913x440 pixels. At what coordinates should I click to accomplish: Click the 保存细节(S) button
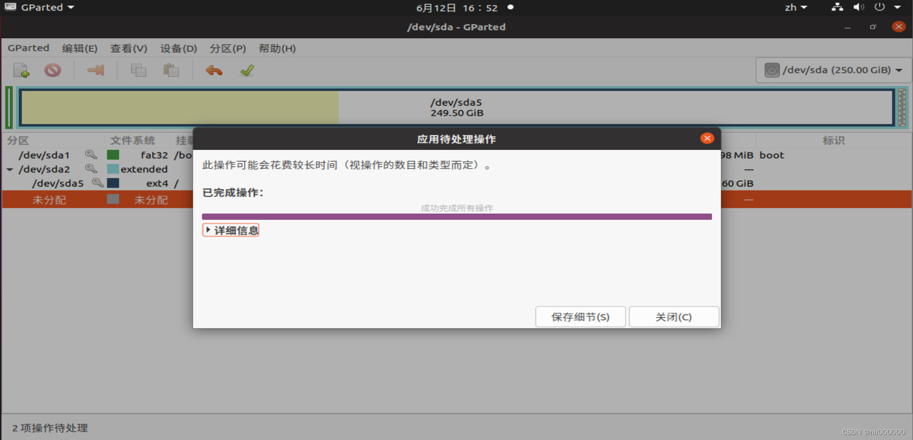point(580,317)
